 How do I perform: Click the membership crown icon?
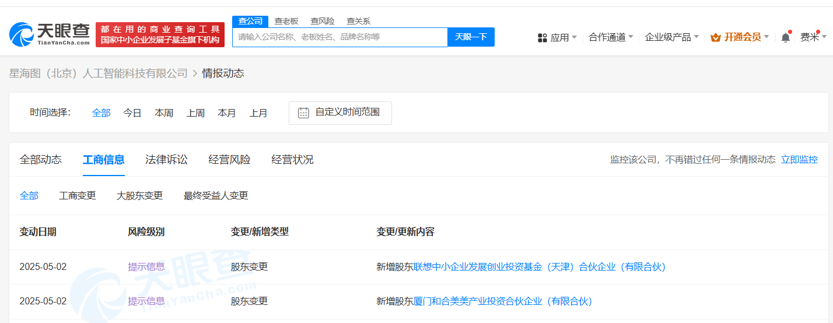tap(716, 37)
